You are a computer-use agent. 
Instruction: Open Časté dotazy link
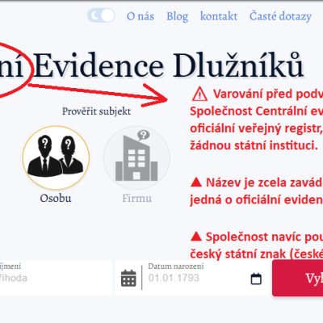tap(280, 16)
